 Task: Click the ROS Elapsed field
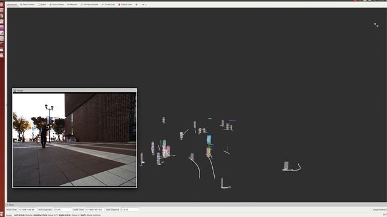[62, 210]
